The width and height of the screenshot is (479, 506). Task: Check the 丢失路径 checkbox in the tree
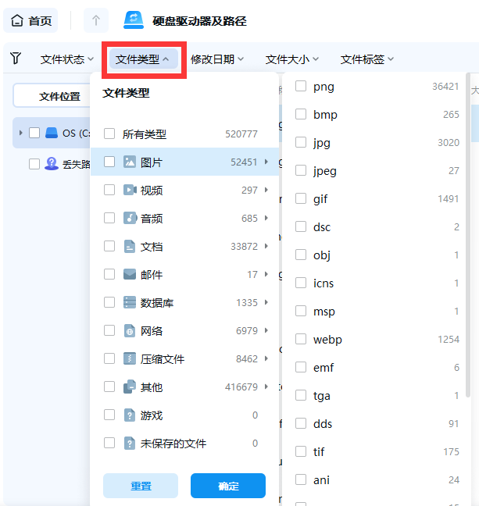[34, 164]
